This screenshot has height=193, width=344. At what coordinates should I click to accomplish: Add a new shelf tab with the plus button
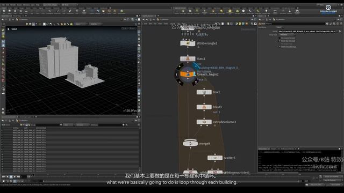tap(110, 8)
